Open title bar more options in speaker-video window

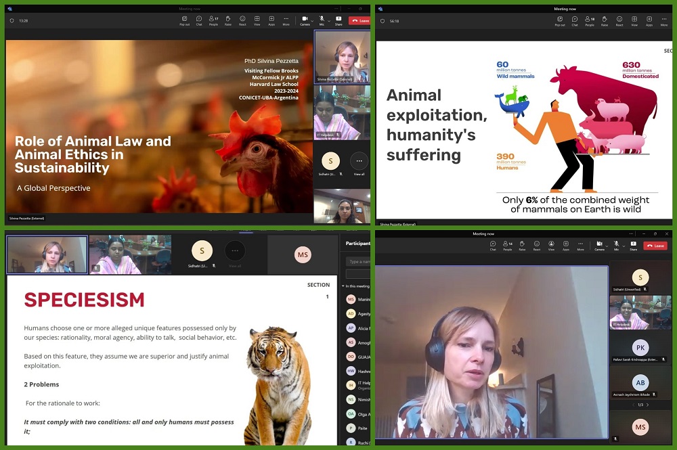coord(631,233)
